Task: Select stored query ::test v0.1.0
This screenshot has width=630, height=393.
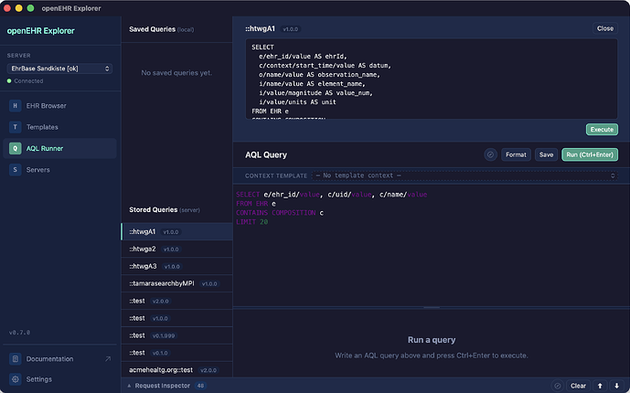Action: pos(177,353)
